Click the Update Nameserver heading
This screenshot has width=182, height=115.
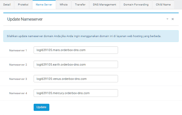pos(25,19)
